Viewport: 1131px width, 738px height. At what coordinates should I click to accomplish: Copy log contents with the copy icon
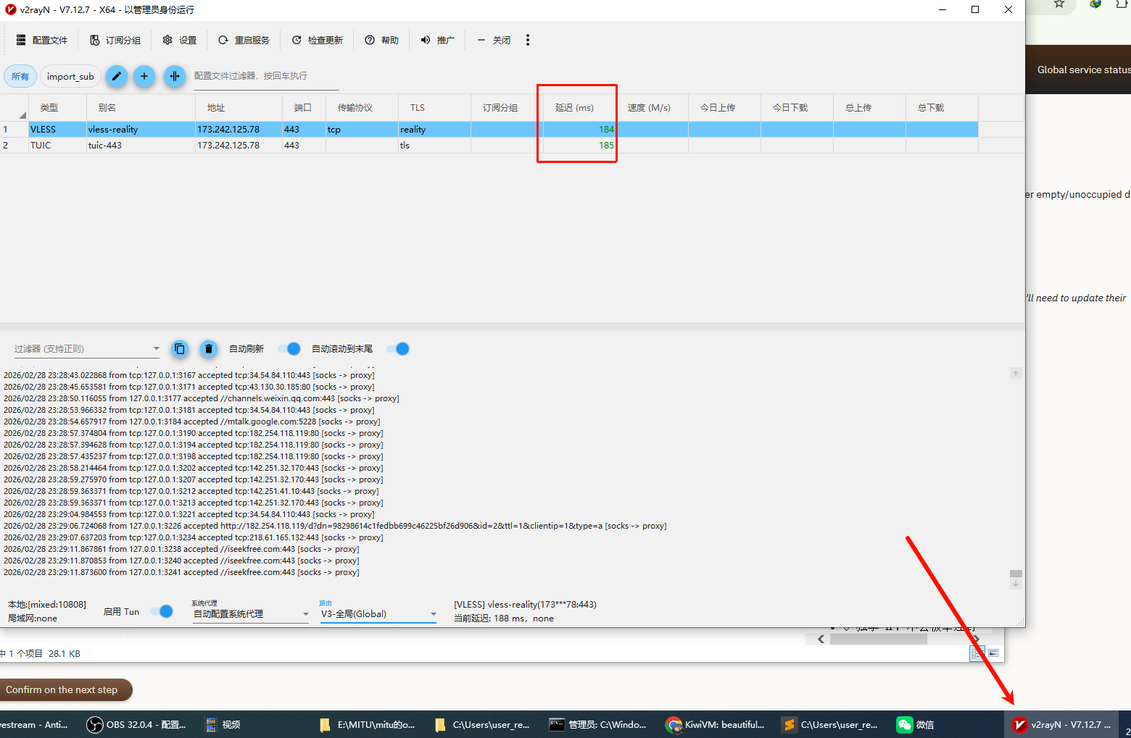(x=179, y=349)
